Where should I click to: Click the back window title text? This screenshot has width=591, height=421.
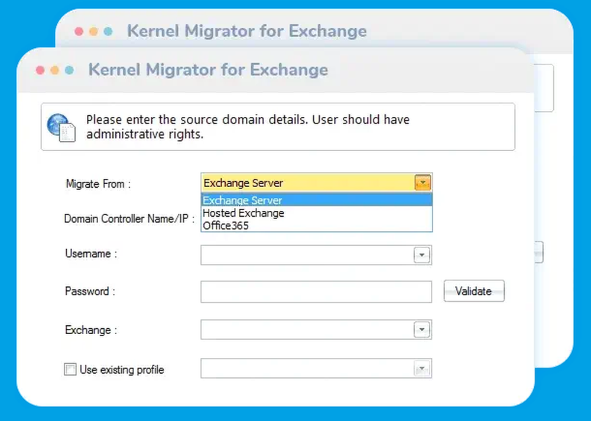247,31
